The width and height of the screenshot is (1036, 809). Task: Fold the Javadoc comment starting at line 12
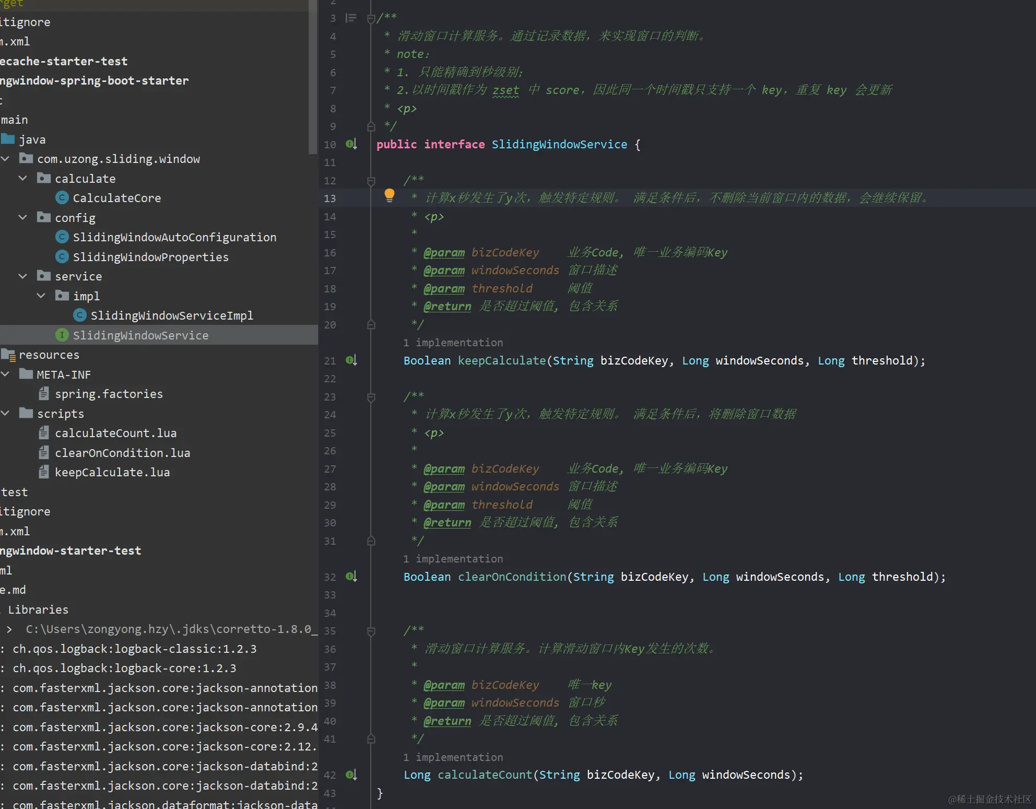point(371,181)
